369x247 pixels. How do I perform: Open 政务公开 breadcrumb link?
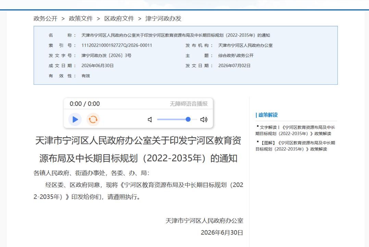46,18
